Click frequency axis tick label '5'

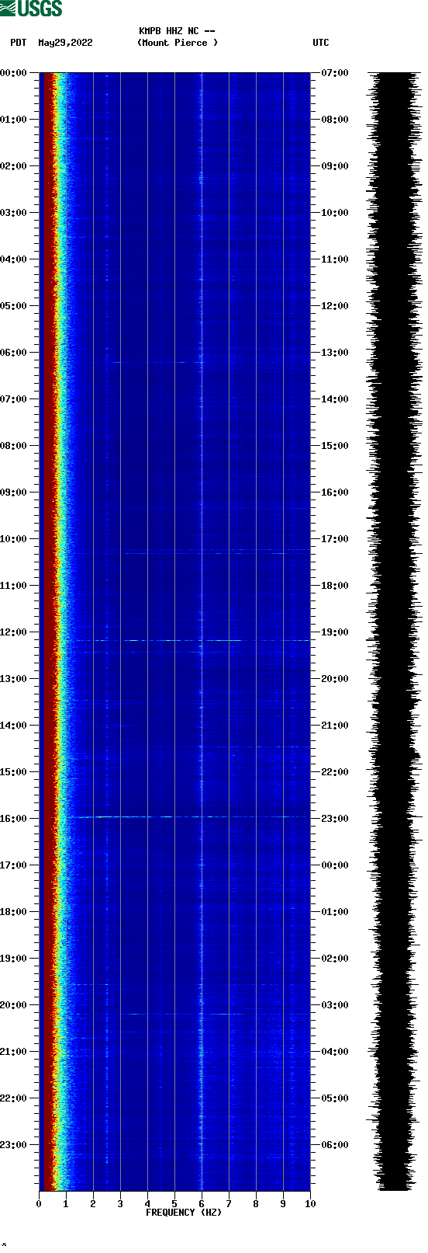tap(174, 1204)
